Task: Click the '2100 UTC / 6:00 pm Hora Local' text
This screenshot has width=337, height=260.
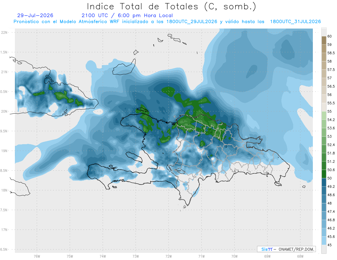Action: [x=127, y=15]
